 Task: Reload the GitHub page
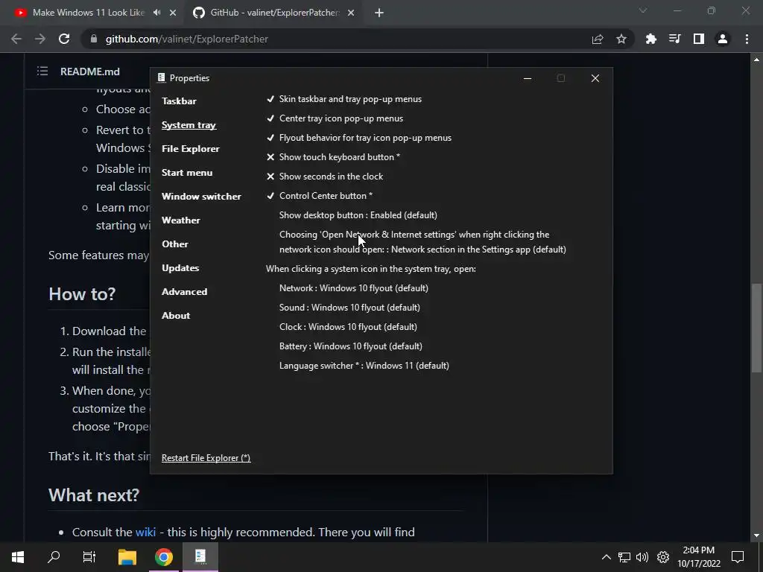pyautogui.click(x=64, y=39)
